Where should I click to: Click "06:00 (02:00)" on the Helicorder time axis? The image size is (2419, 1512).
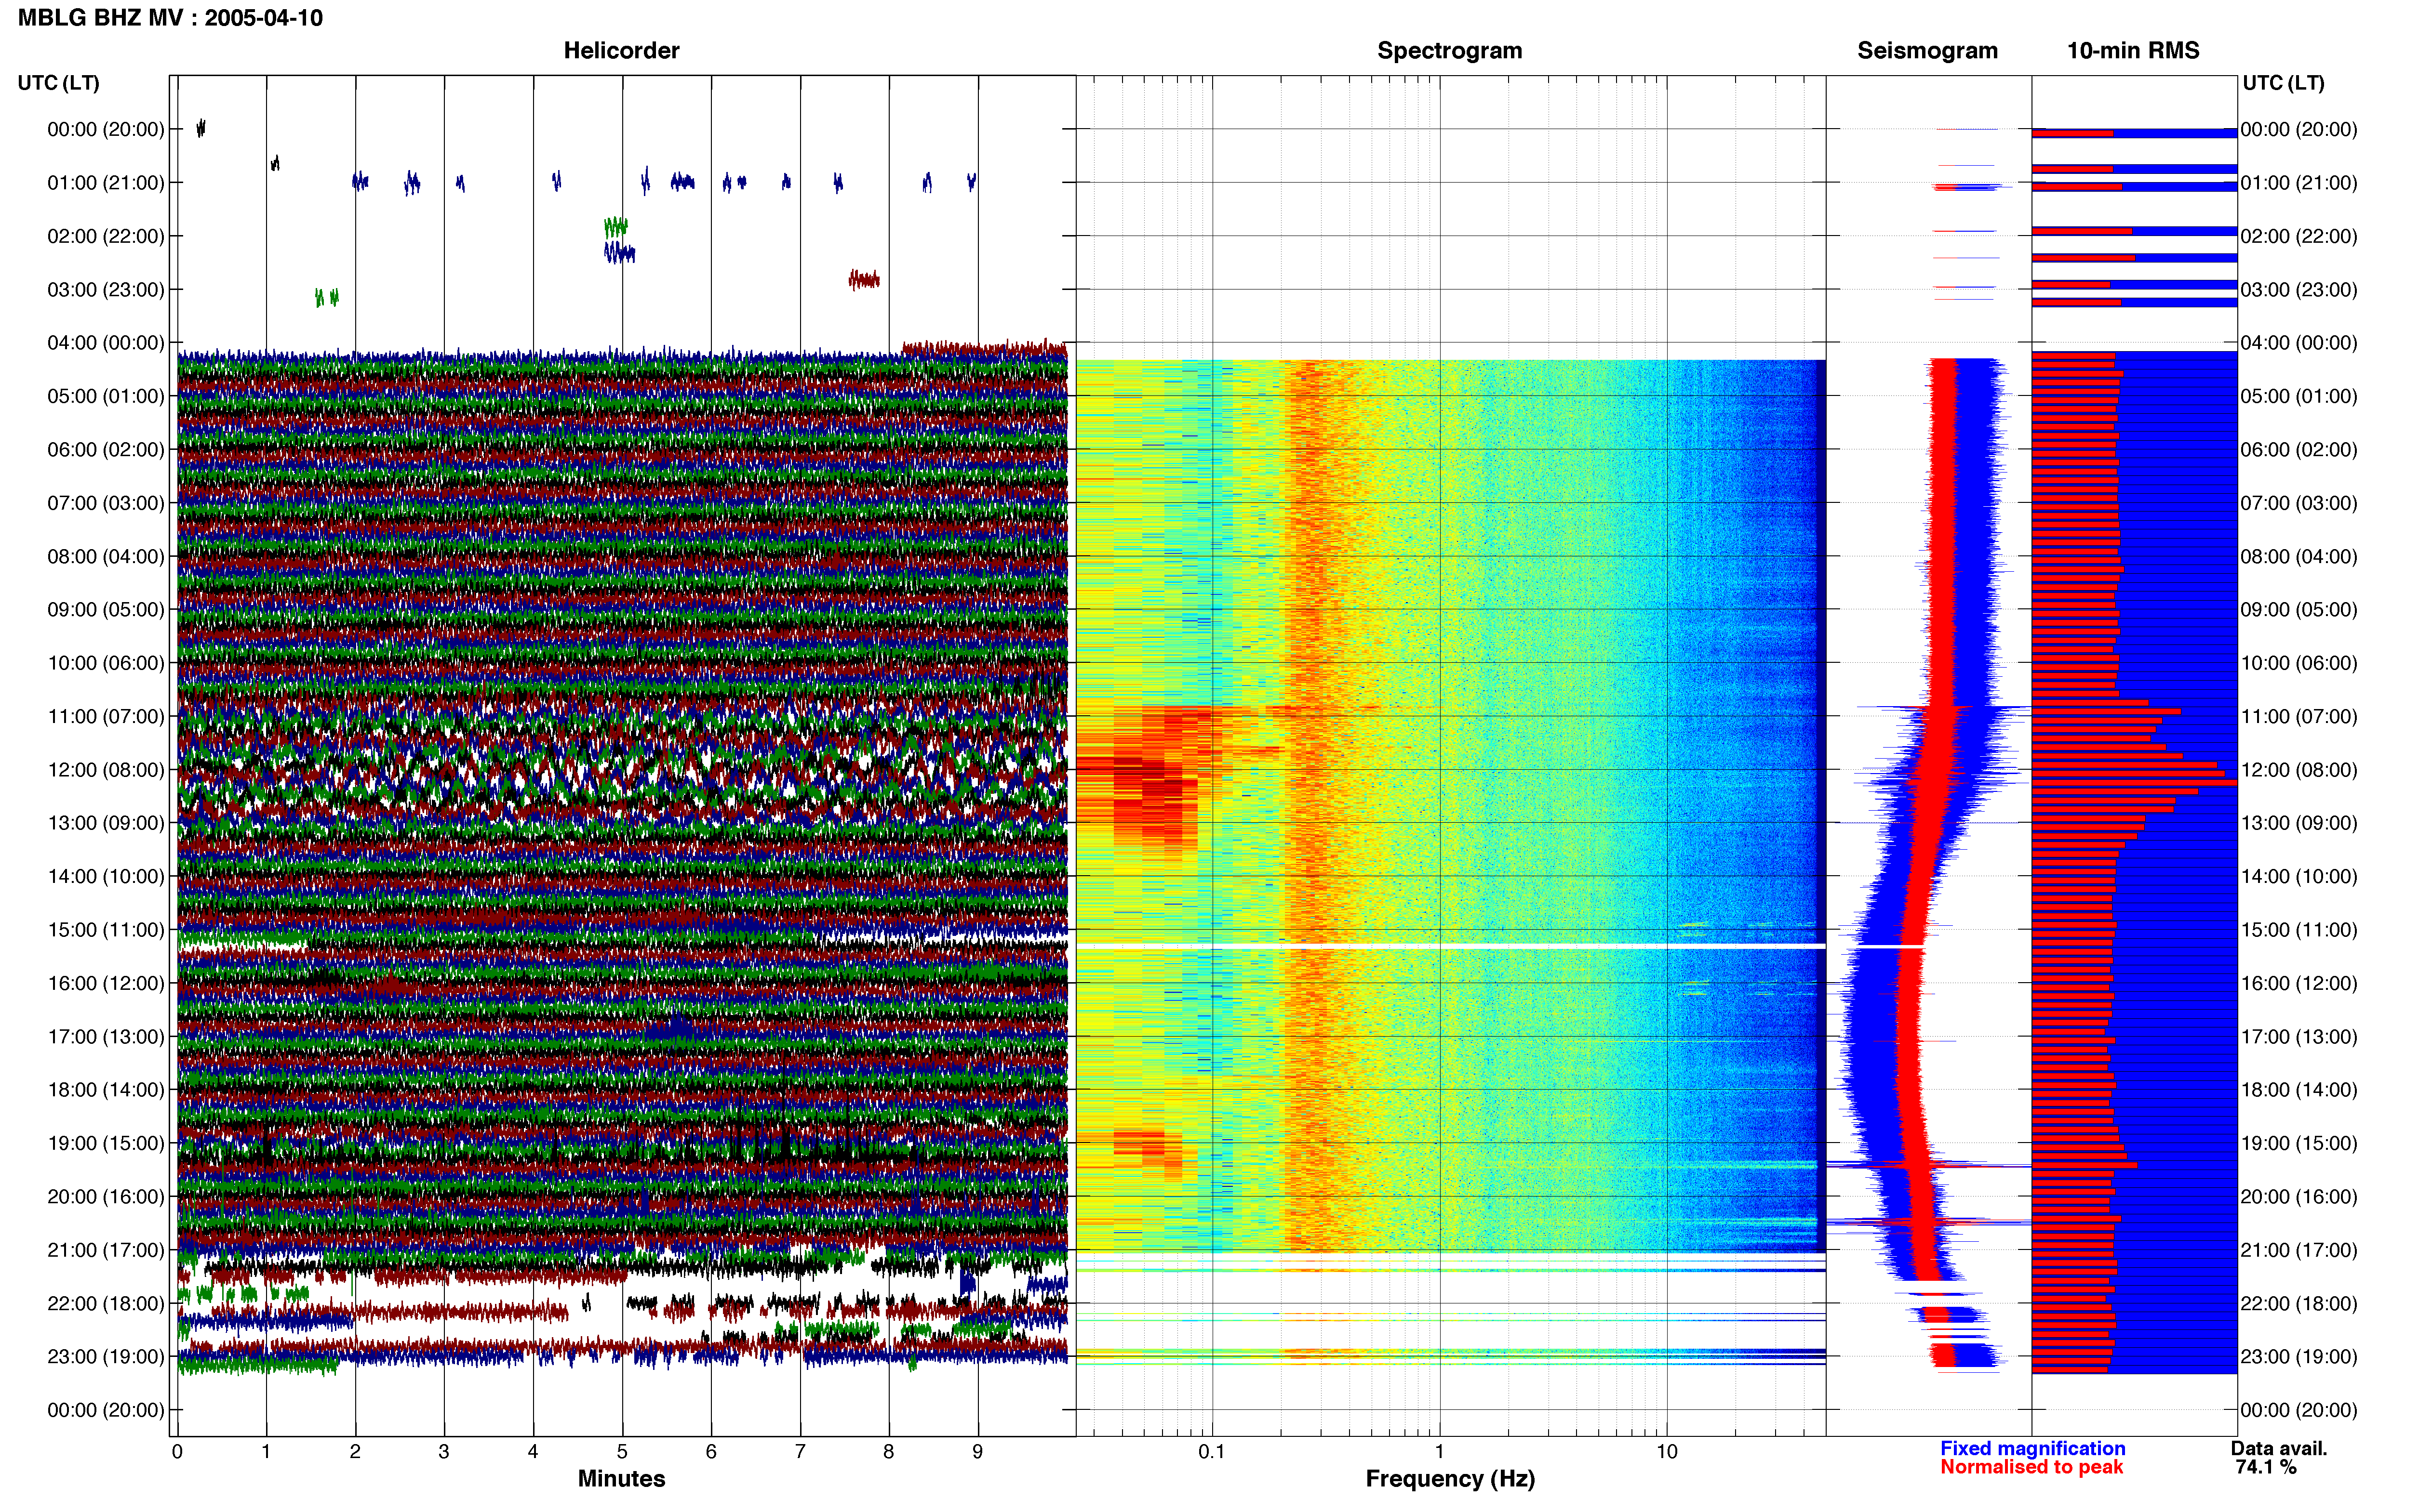tap(106, 450)
